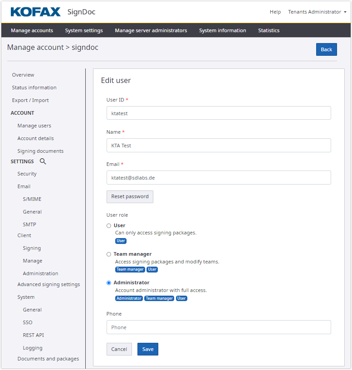Save the edited user
The width and height of the screenshot is (352, 370).
click(x=148, y=349)
